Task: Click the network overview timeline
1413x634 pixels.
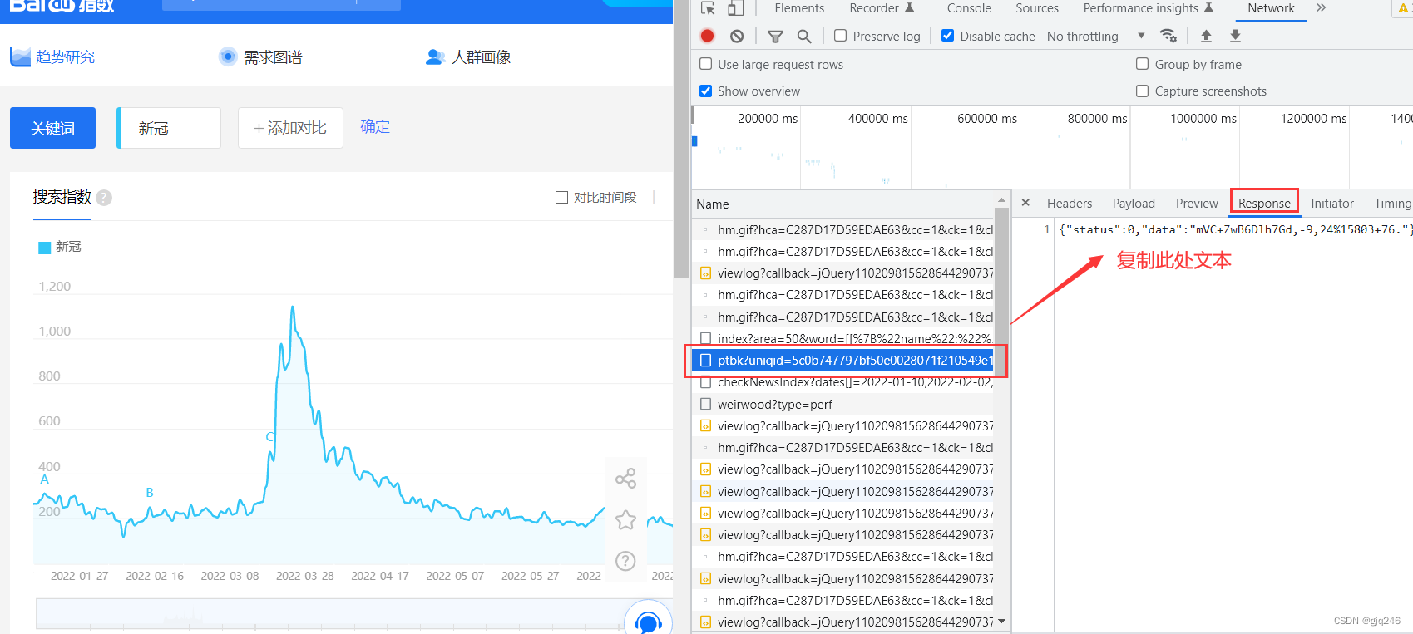Action: (x=1052, y=147)
